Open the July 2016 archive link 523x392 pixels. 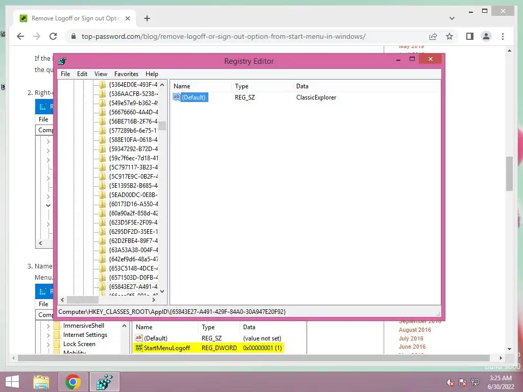click(x=411, y=338)
